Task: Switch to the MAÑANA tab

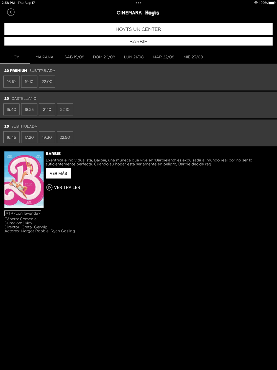Action: (45, 57)
